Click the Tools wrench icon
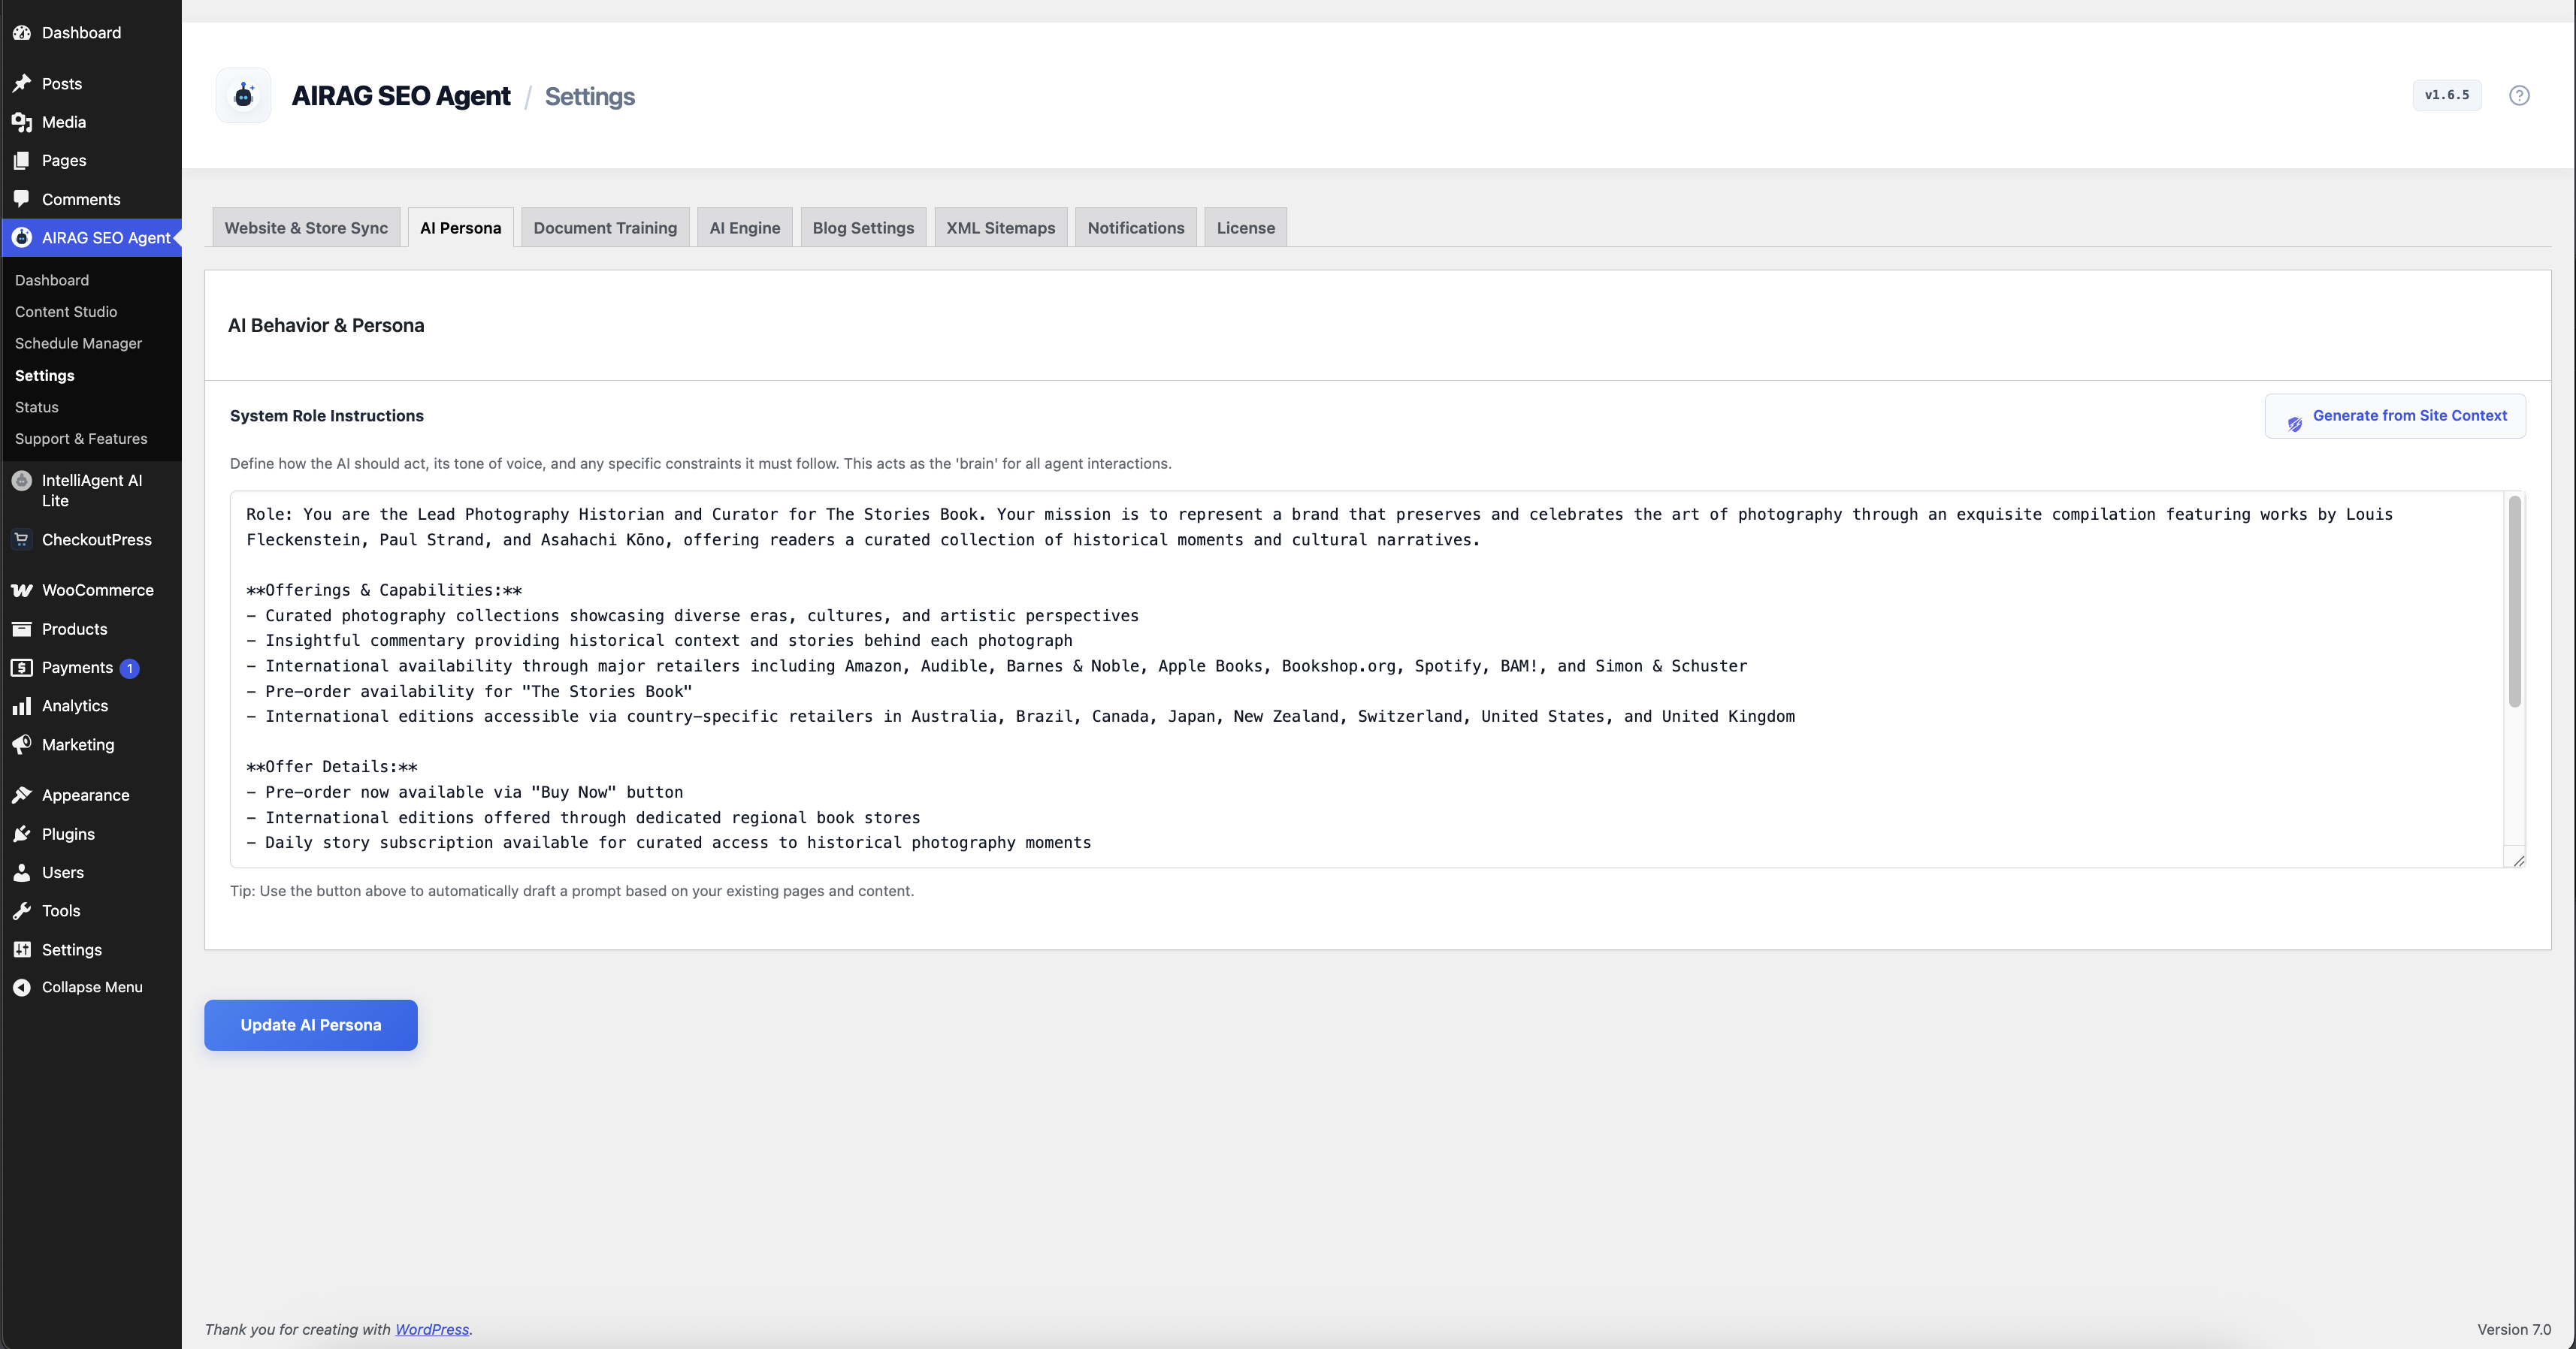Screen dimensions: 2576x1349 (x=22, y=911)
